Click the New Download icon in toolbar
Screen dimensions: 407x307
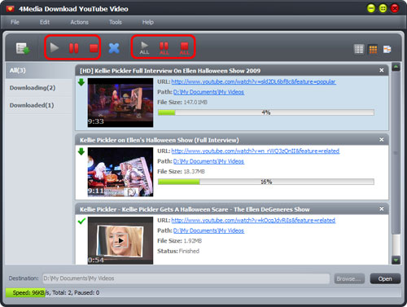[x=23, y=49]
